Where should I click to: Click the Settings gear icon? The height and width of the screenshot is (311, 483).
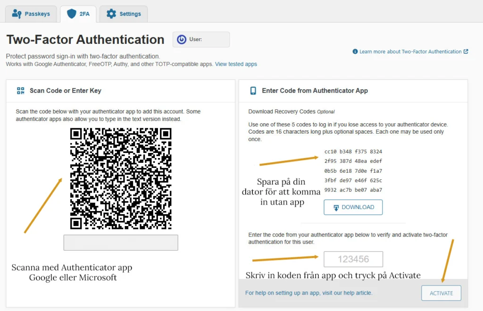tap(111, 14)
